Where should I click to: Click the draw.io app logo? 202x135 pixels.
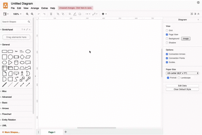click(x=5, y=6)
